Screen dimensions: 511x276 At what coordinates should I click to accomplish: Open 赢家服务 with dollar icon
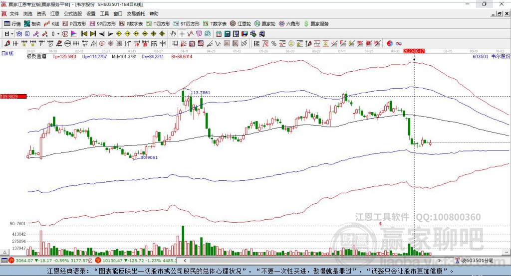(x=316, y=24)
